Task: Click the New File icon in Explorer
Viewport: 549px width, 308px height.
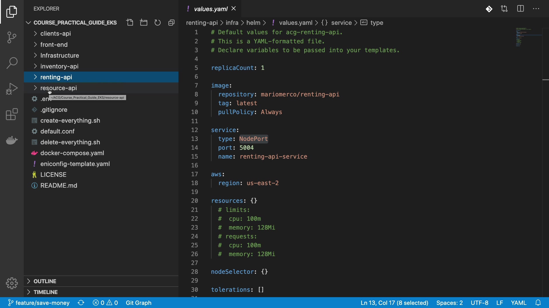Action: click(130, 23)
